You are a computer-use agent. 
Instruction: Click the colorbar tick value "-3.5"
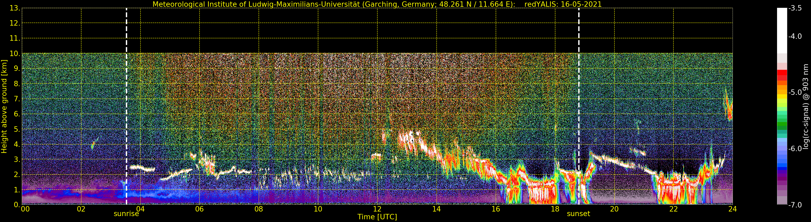(795, 8)
